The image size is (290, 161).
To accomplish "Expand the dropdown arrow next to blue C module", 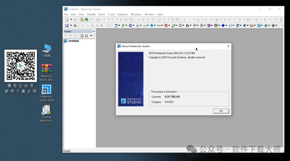I will [155, 26].
